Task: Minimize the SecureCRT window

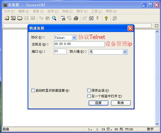Action: [144, 5]
